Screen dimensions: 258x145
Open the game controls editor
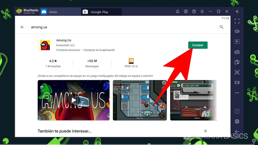coord(237,42)
